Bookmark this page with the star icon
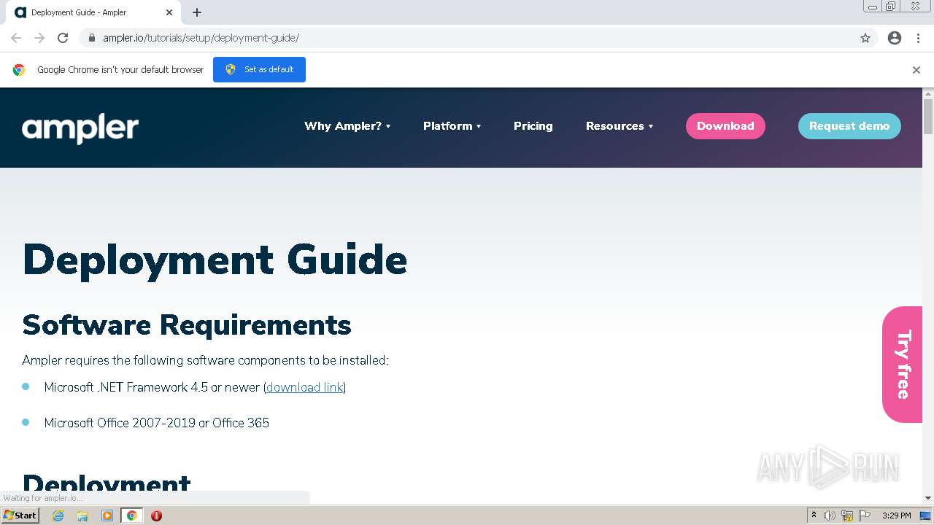Image resolution: width=934 pixels, height=525 pixels. [x=865, y=38]
